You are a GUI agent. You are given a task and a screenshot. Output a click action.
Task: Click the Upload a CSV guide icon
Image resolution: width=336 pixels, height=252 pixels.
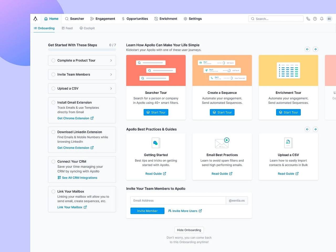[x=288, y=143]
